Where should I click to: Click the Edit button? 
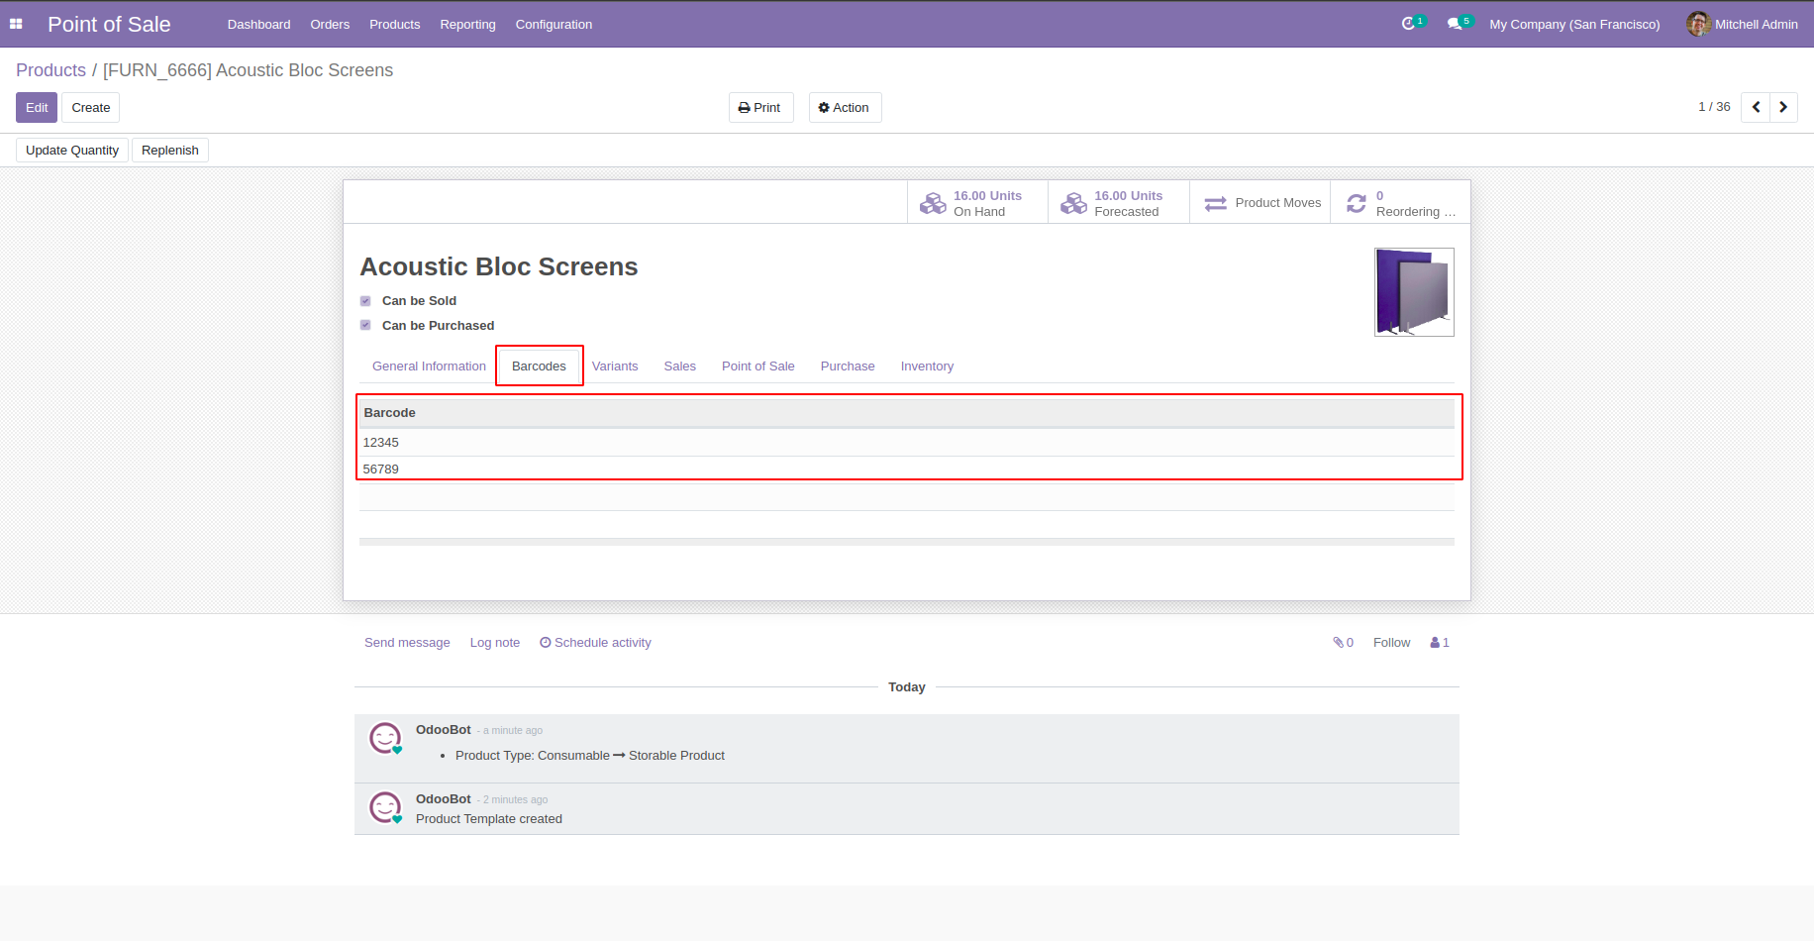(37, 108)
